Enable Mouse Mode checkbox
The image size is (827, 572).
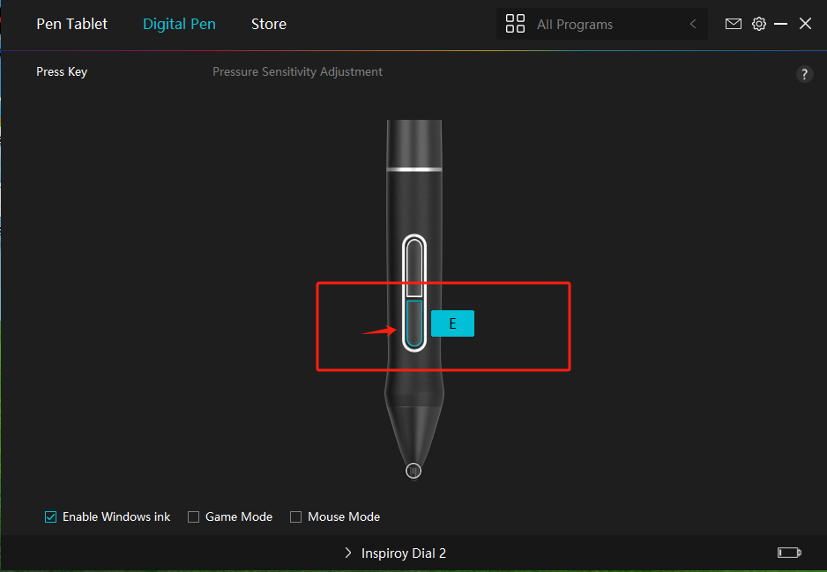[x=296, y=516]
